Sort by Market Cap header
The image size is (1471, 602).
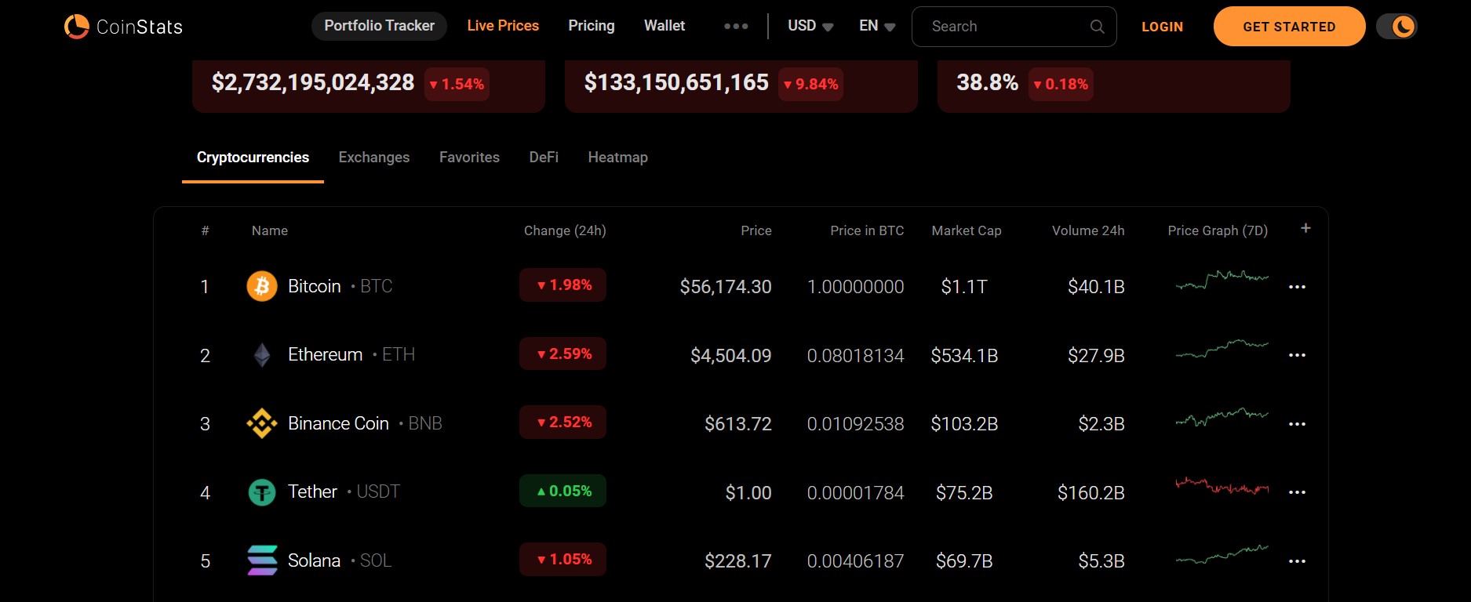(967, 230)
